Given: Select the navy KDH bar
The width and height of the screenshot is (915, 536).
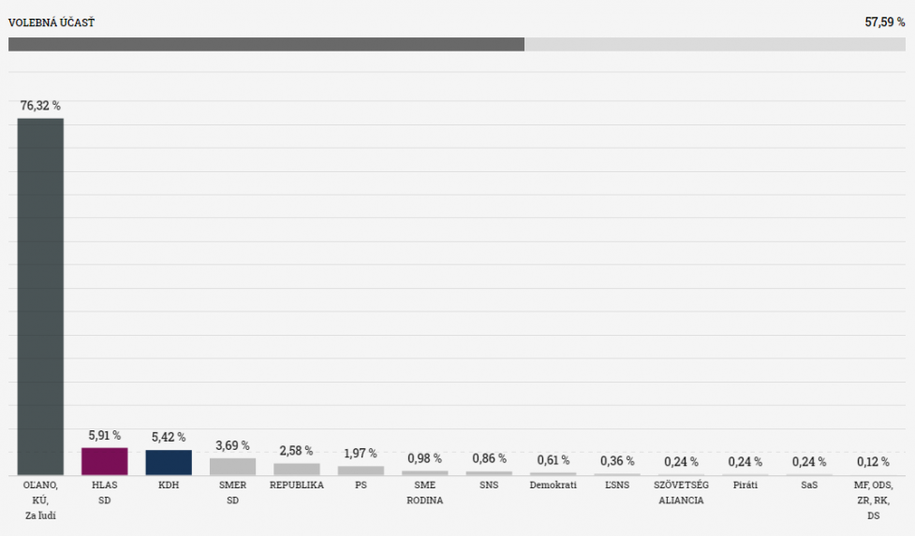Looking at the screenshot, I should point(169,463).
